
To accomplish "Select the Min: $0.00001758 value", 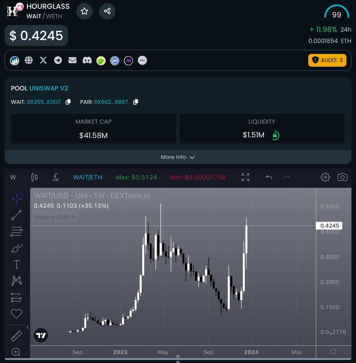I will tap(198, 177).
